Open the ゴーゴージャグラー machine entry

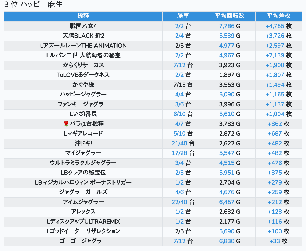83,241
